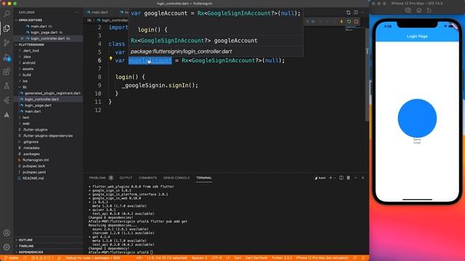Open the Extensions view
This screenshot has height=261, width=465.
pyautogui.click(x=7, y=72)
